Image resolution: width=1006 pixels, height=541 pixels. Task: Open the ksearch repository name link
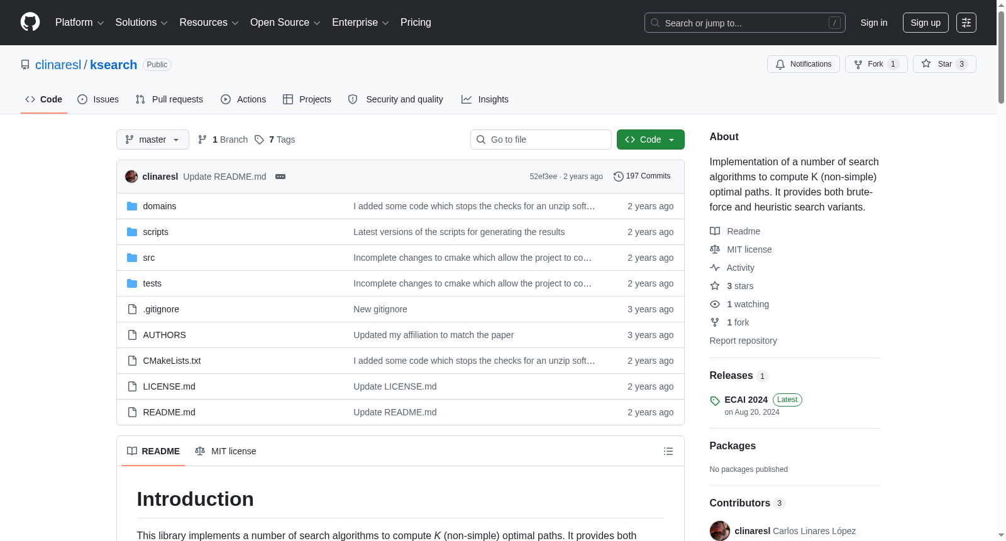pos(113,65)
